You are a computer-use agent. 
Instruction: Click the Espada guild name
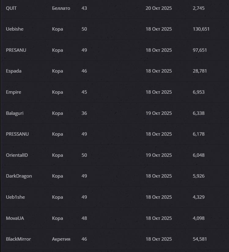13,71
